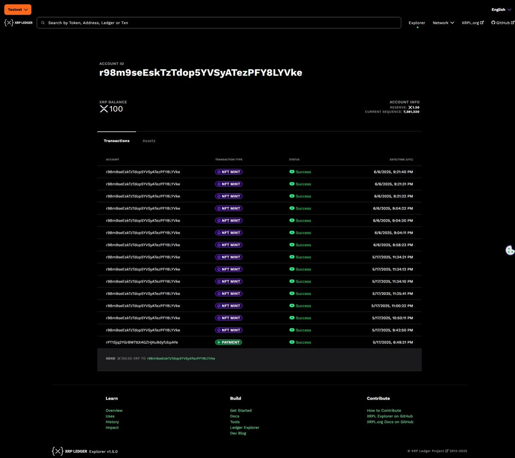This screenshot has width=515, height=458.
Task: Open destination address link in SEND details
Action: point(181,358)
